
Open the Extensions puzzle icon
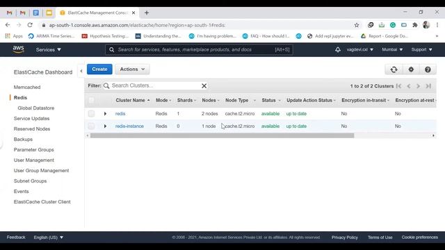415,25
